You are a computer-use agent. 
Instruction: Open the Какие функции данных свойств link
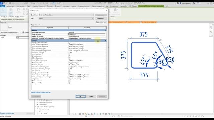[41, 93]
